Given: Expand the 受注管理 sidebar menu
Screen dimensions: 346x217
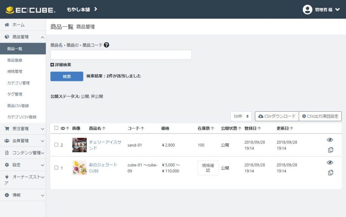Looking at the screenshot, I should (23, 129).
